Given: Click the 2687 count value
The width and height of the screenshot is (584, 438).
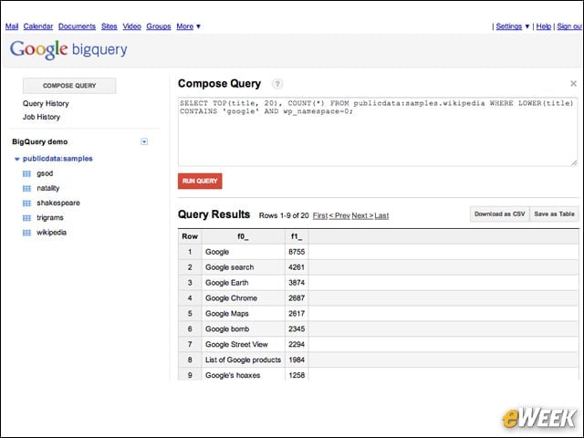Looking at the screenshot, I should click(x=297, y=298).
